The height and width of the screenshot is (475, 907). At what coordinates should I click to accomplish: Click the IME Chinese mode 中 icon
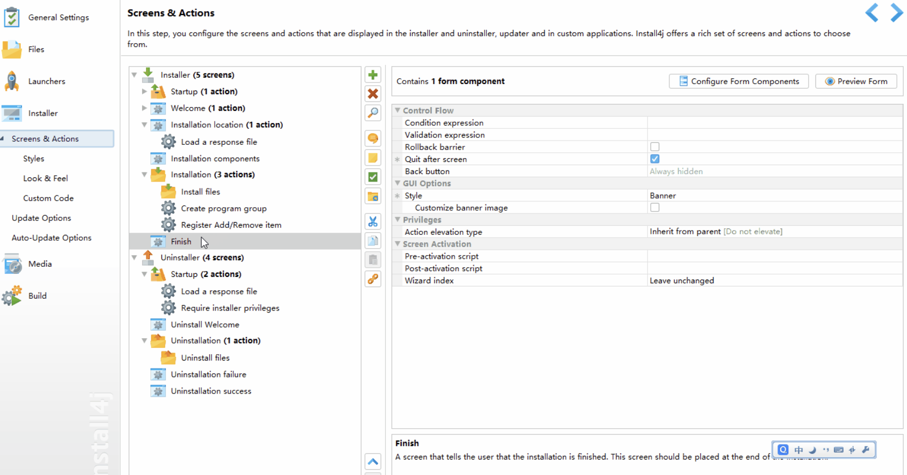[798, 450]
